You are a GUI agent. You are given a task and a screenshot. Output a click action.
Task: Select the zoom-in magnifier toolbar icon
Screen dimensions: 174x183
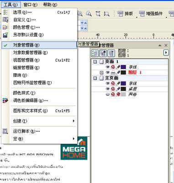80,14
